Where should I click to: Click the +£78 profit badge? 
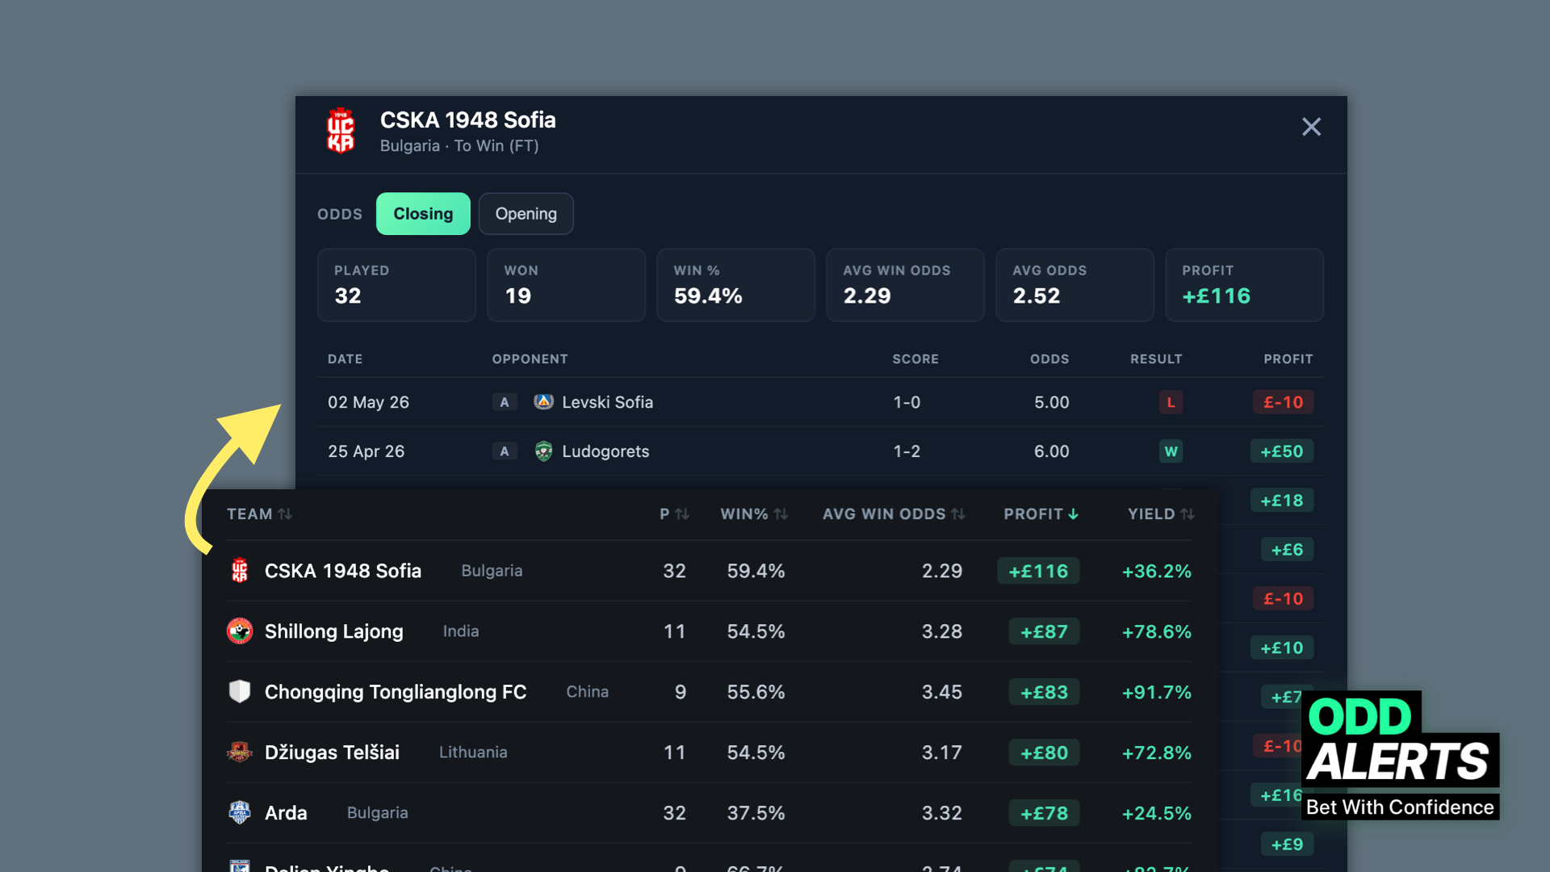[1044, 813]
